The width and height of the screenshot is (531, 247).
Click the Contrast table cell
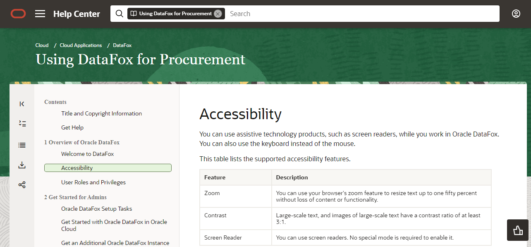click(236, 219)
